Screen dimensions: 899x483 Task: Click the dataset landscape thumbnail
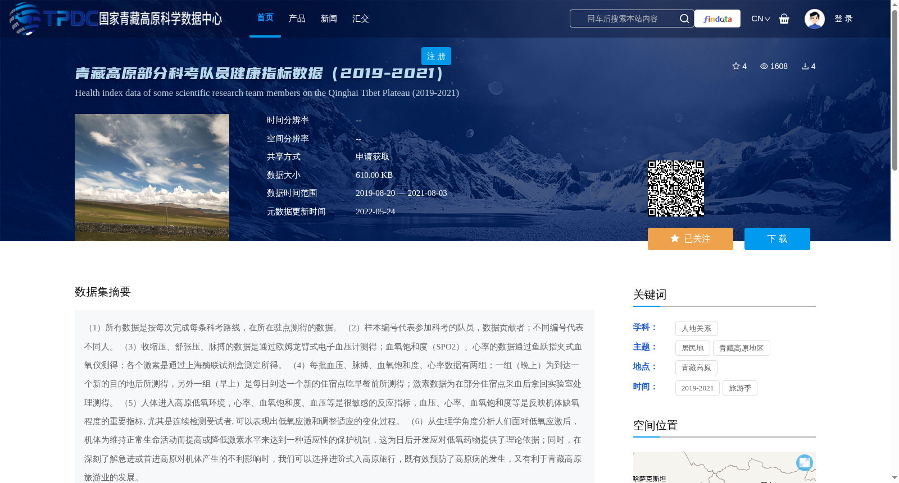(152, 177)
